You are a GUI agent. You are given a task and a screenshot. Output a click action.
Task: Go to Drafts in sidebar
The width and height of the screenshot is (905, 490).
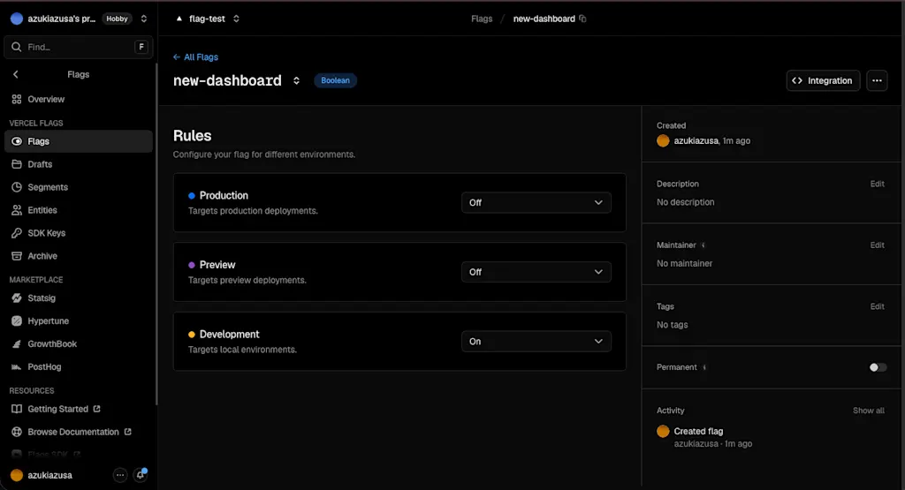(79, 164)
